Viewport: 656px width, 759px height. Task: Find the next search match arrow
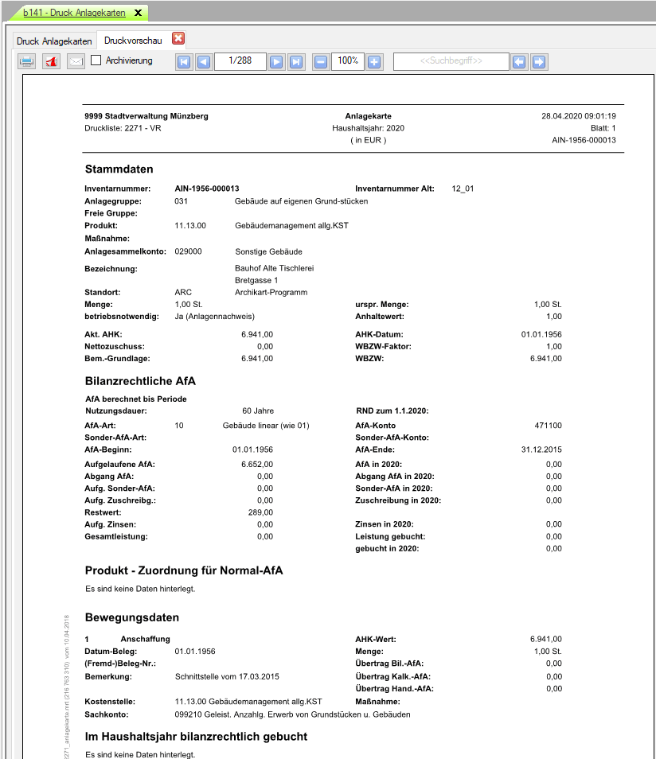[539, 61]
